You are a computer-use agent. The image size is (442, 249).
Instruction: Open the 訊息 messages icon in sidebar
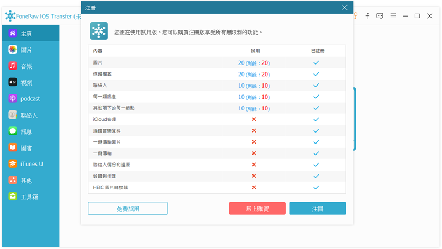(x=13, y=131)
